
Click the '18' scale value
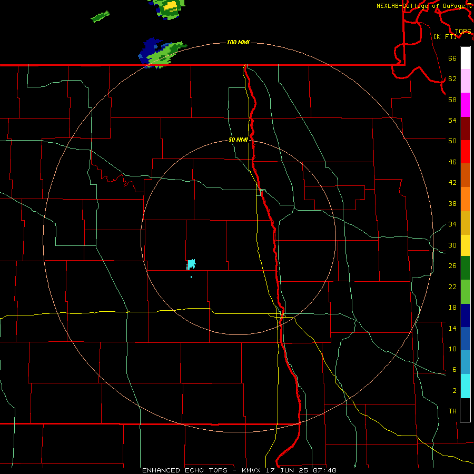coord(452,308)
